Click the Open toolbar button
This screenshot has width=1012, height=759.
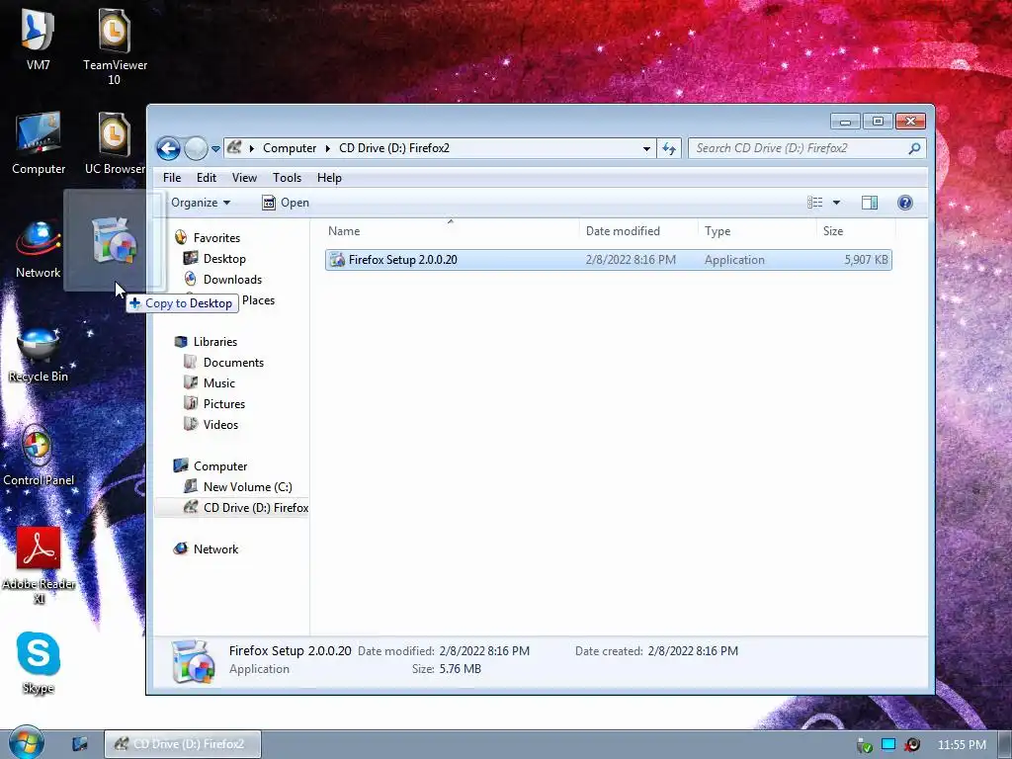pos(286,203)
